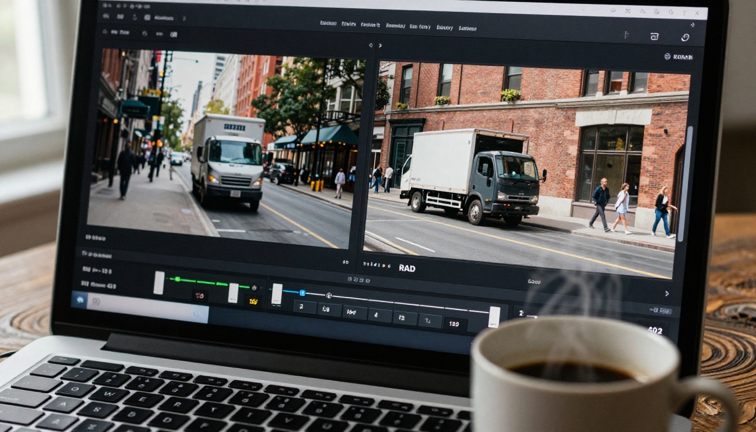Click the timeline box labeled 100

click(454, 324)
